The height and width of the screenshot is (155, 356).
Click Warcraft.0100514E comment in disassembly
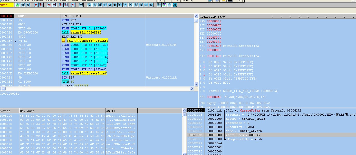(161, 45)
